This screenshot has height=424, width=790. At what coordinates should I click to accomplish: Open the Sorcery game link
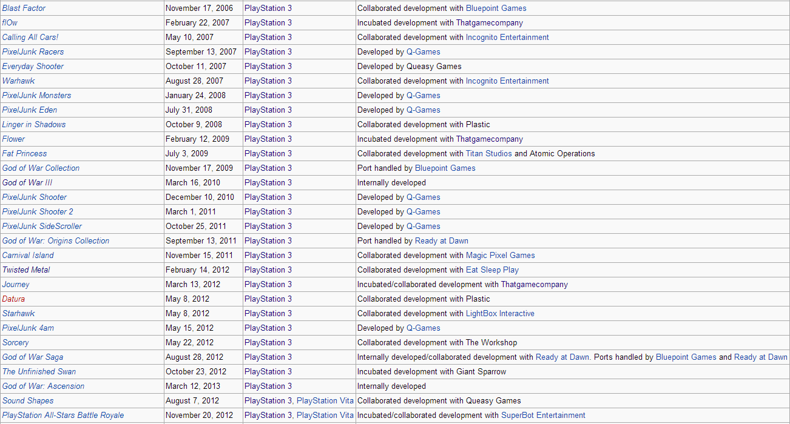15,342
